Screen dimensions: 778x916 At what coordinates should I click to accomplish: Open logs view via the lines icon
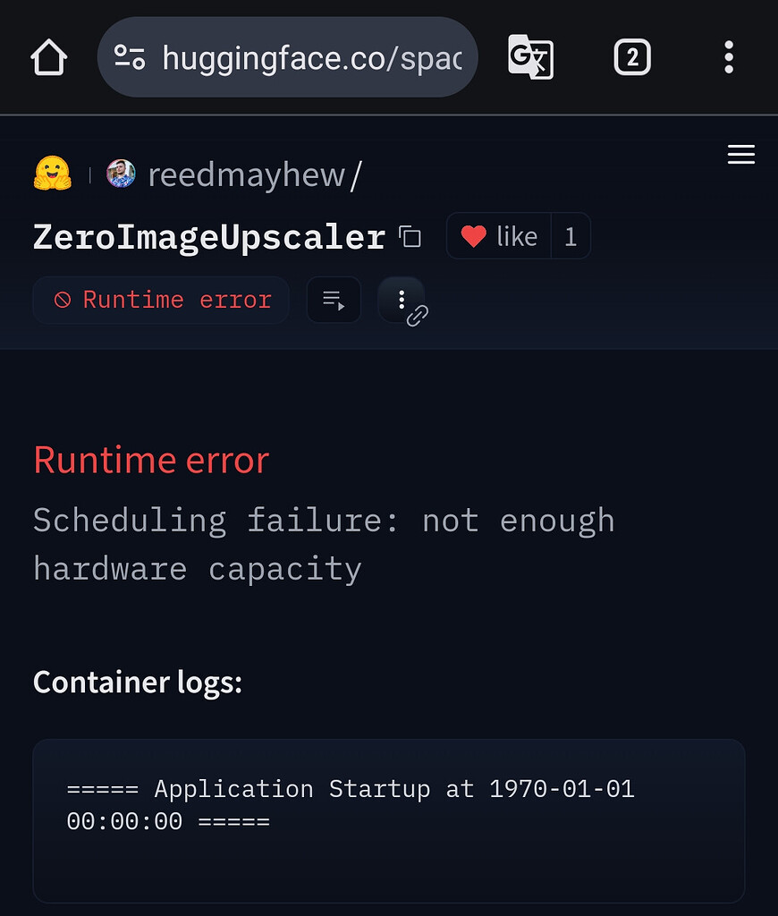point(333,300)
